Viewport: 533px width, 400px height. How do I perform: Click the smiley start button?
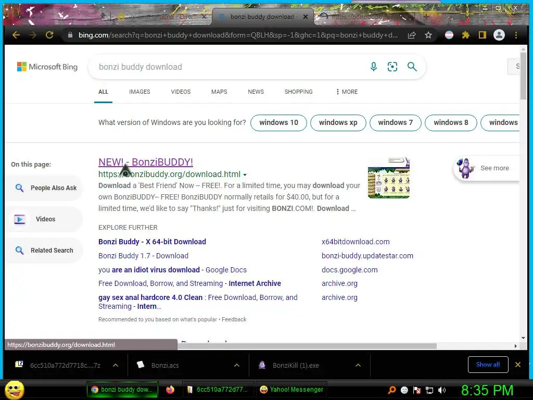(14, 390)
